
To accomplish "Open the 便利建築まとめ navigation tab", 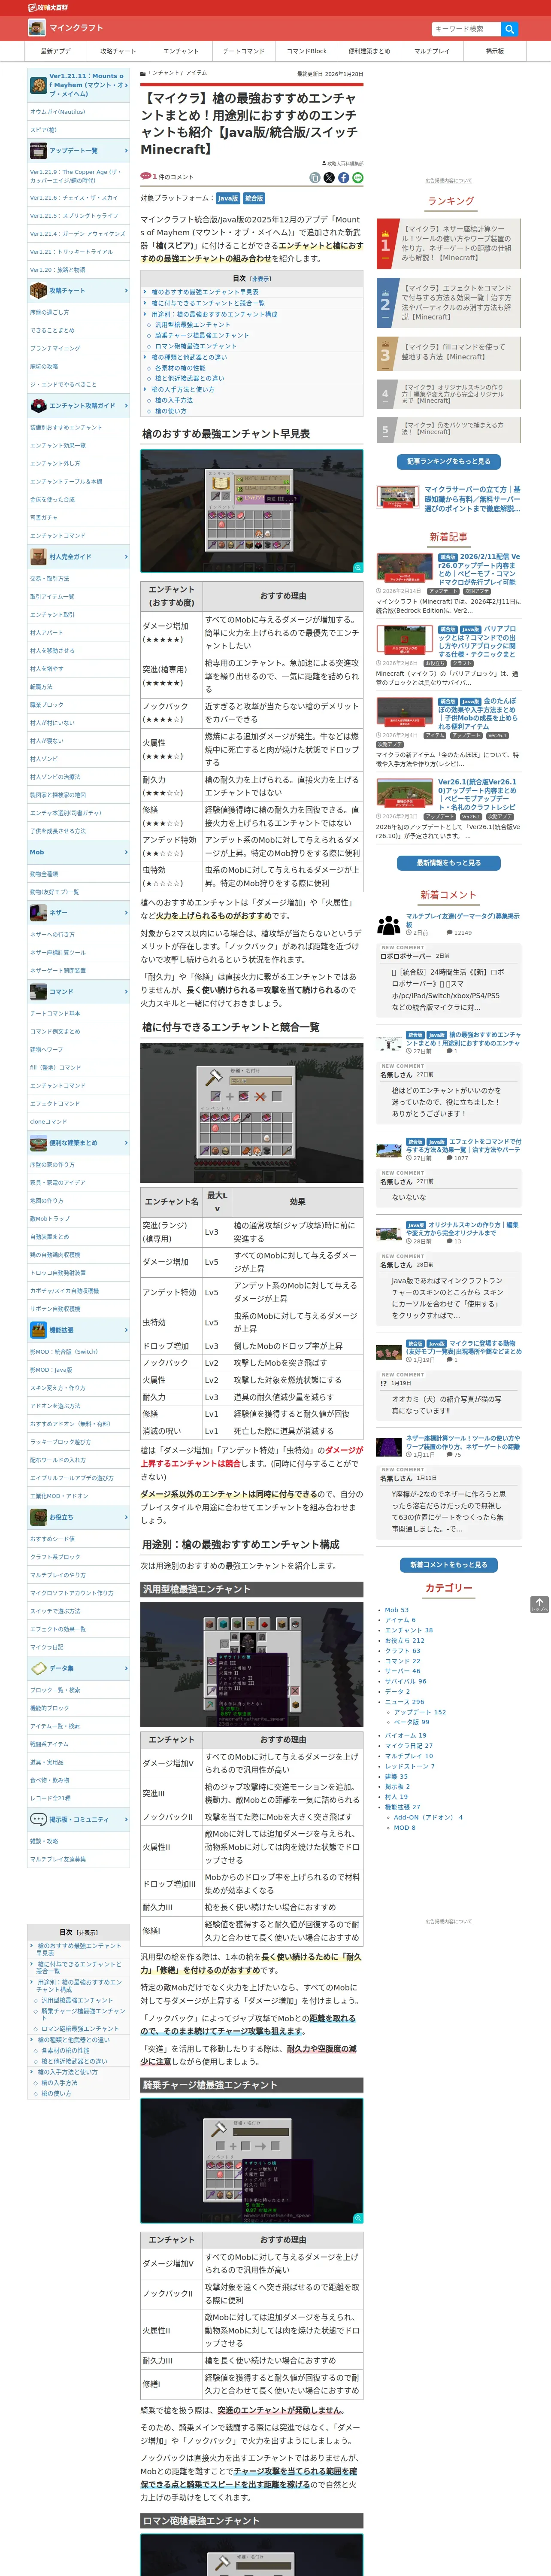I will pyautogui.click(x=369, y=51).
